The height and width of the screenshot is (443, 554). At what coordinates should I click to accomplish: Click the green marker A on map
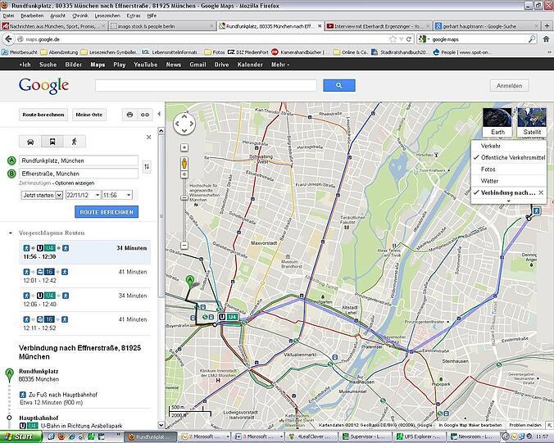click(190, 282)
